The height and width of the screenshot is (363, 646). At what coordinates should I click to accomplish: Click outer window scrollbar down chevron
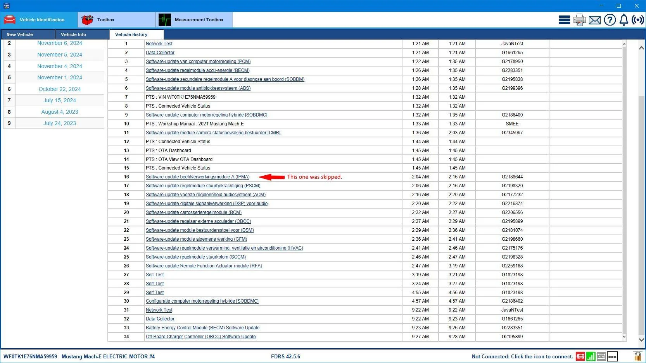point(641,340)
